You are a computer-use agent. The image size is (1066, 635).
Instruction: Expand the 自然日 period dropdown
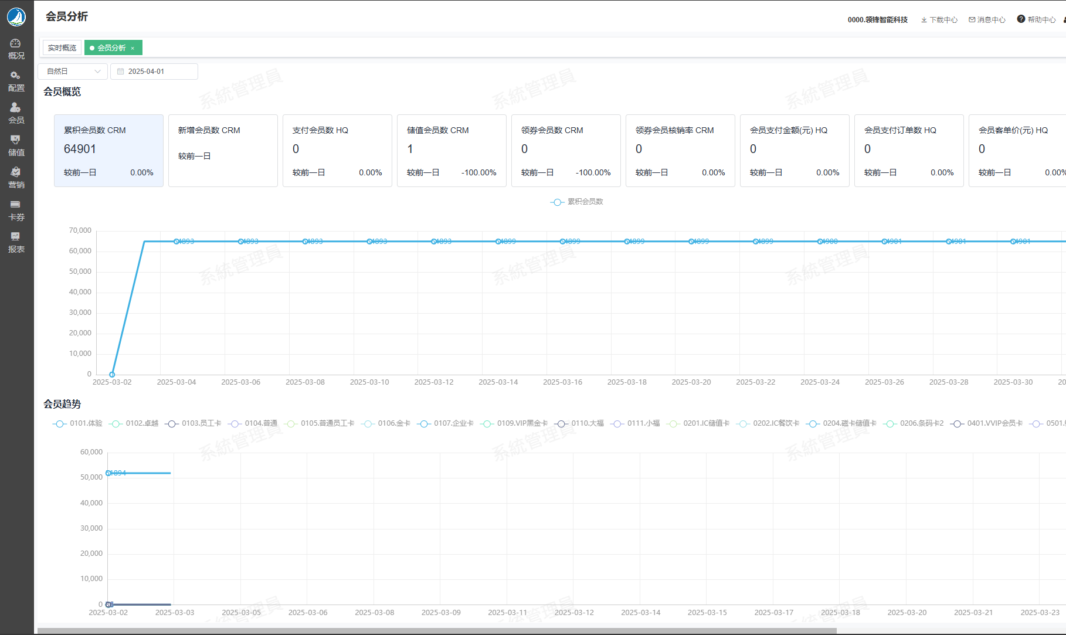(x=73, y=72)
